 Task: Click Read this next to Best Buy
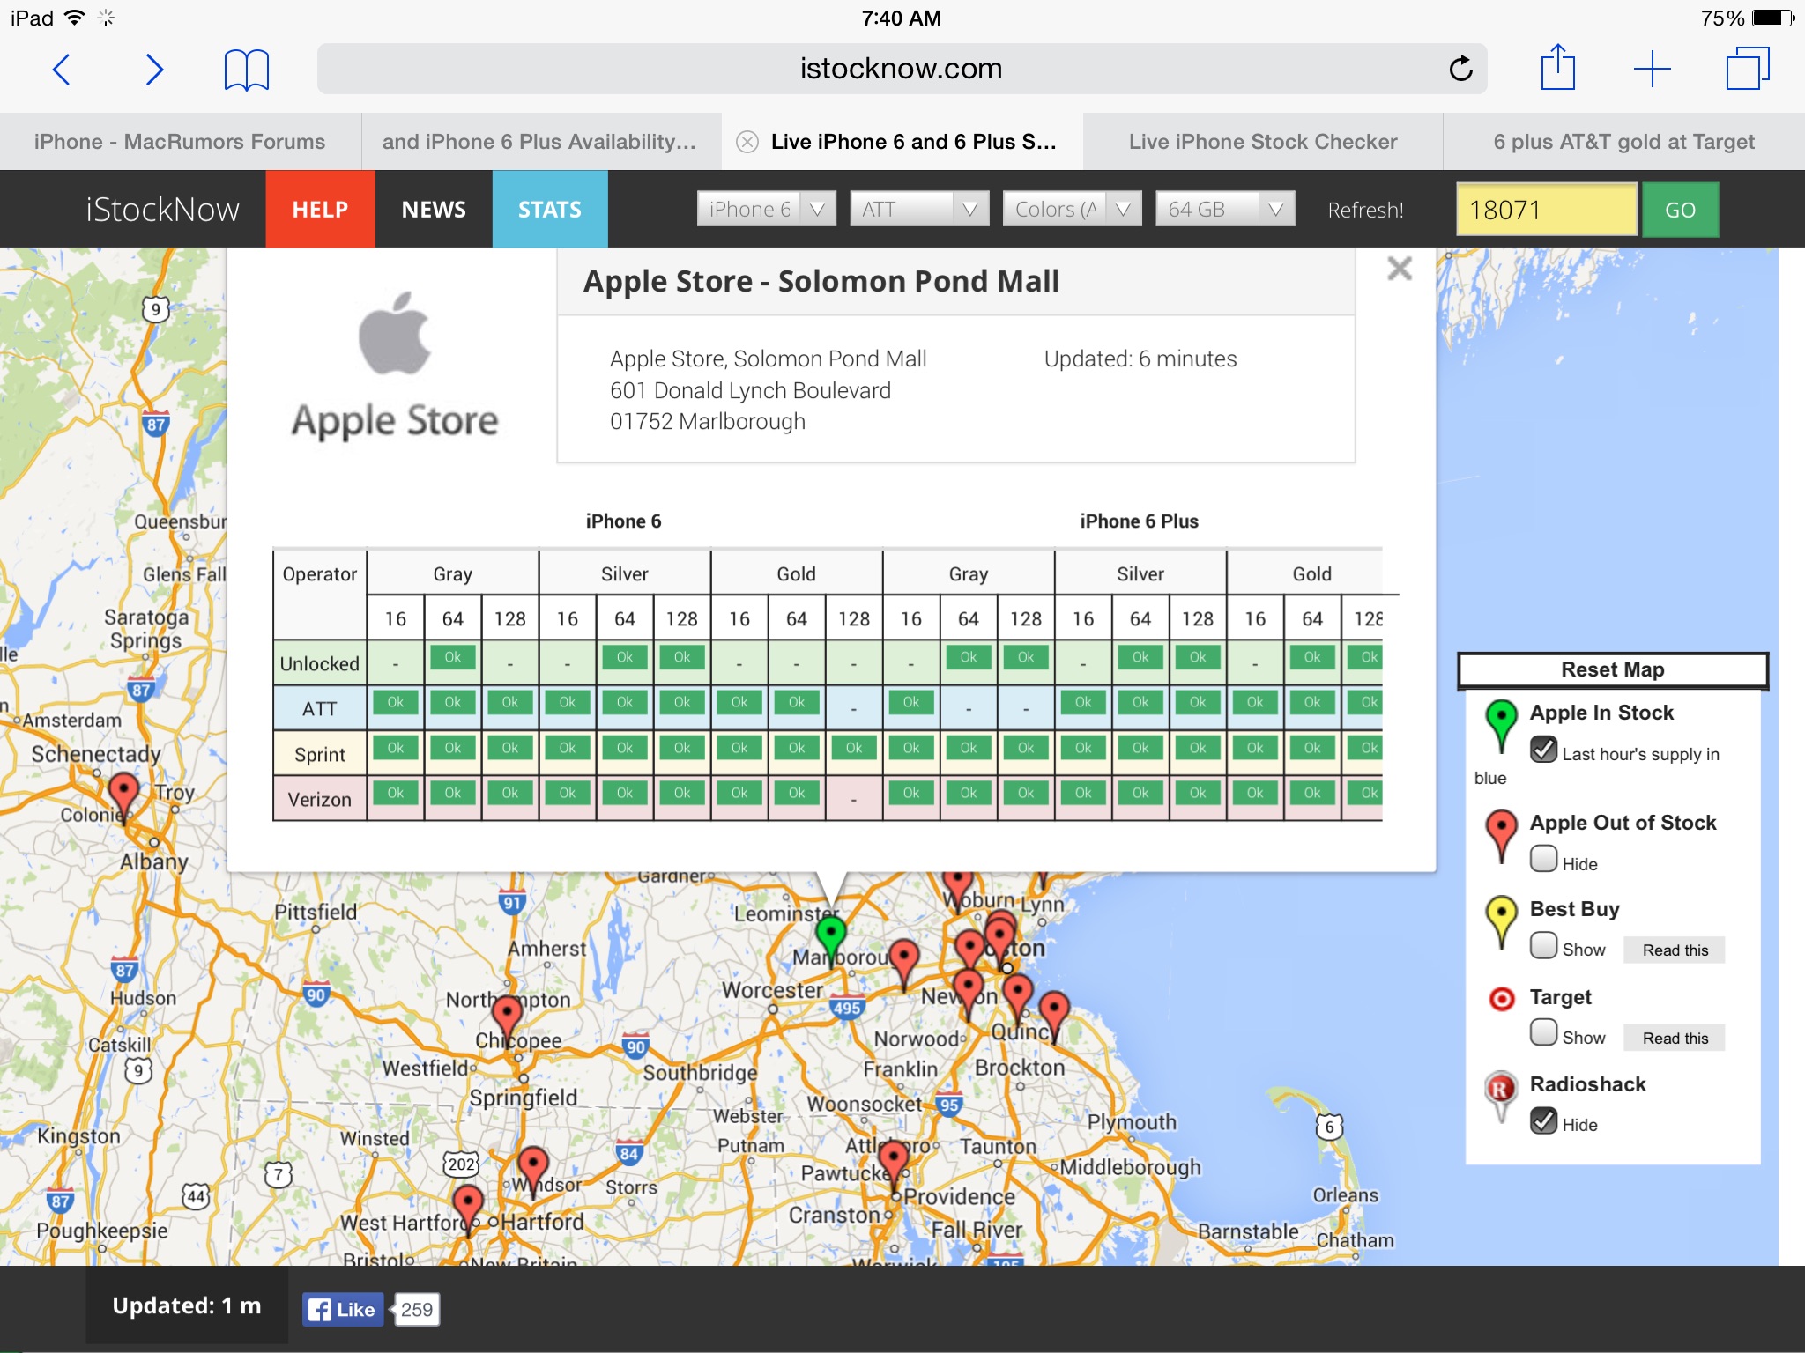pyautogui.click(x=1675, y=950)
